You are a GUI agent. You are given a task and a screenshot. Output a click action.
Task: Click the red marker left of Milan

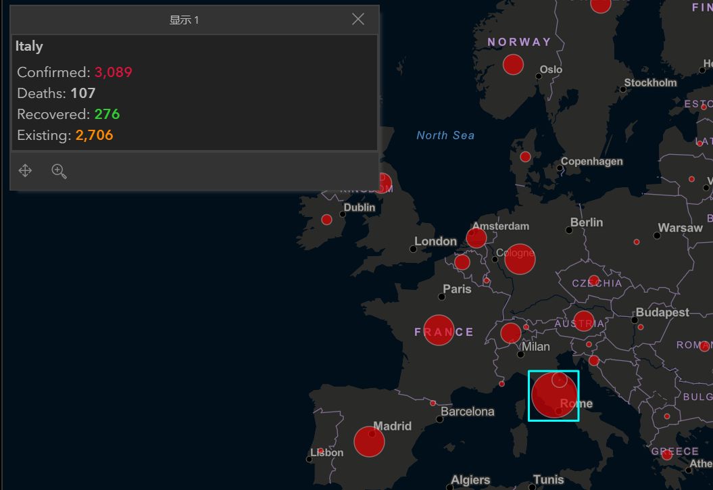coord(510,333)
